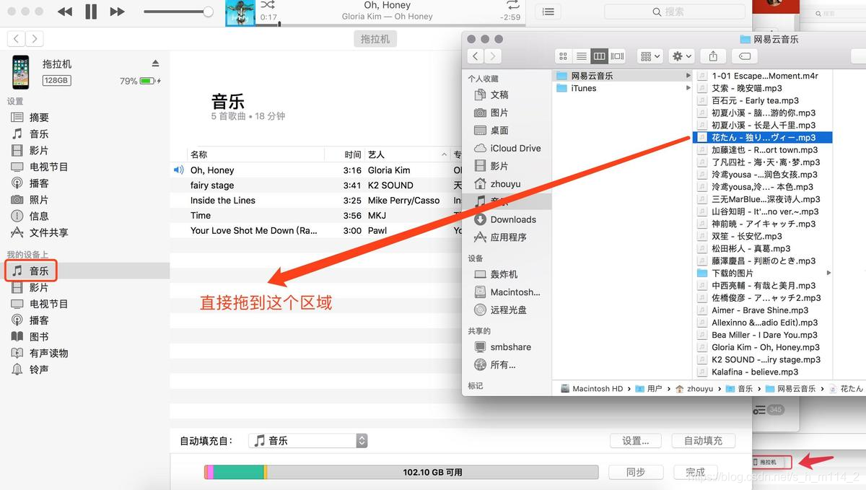The image size is (866, 490).
Task: Go back in iTunes navigation
Action: tap(17, 39)
